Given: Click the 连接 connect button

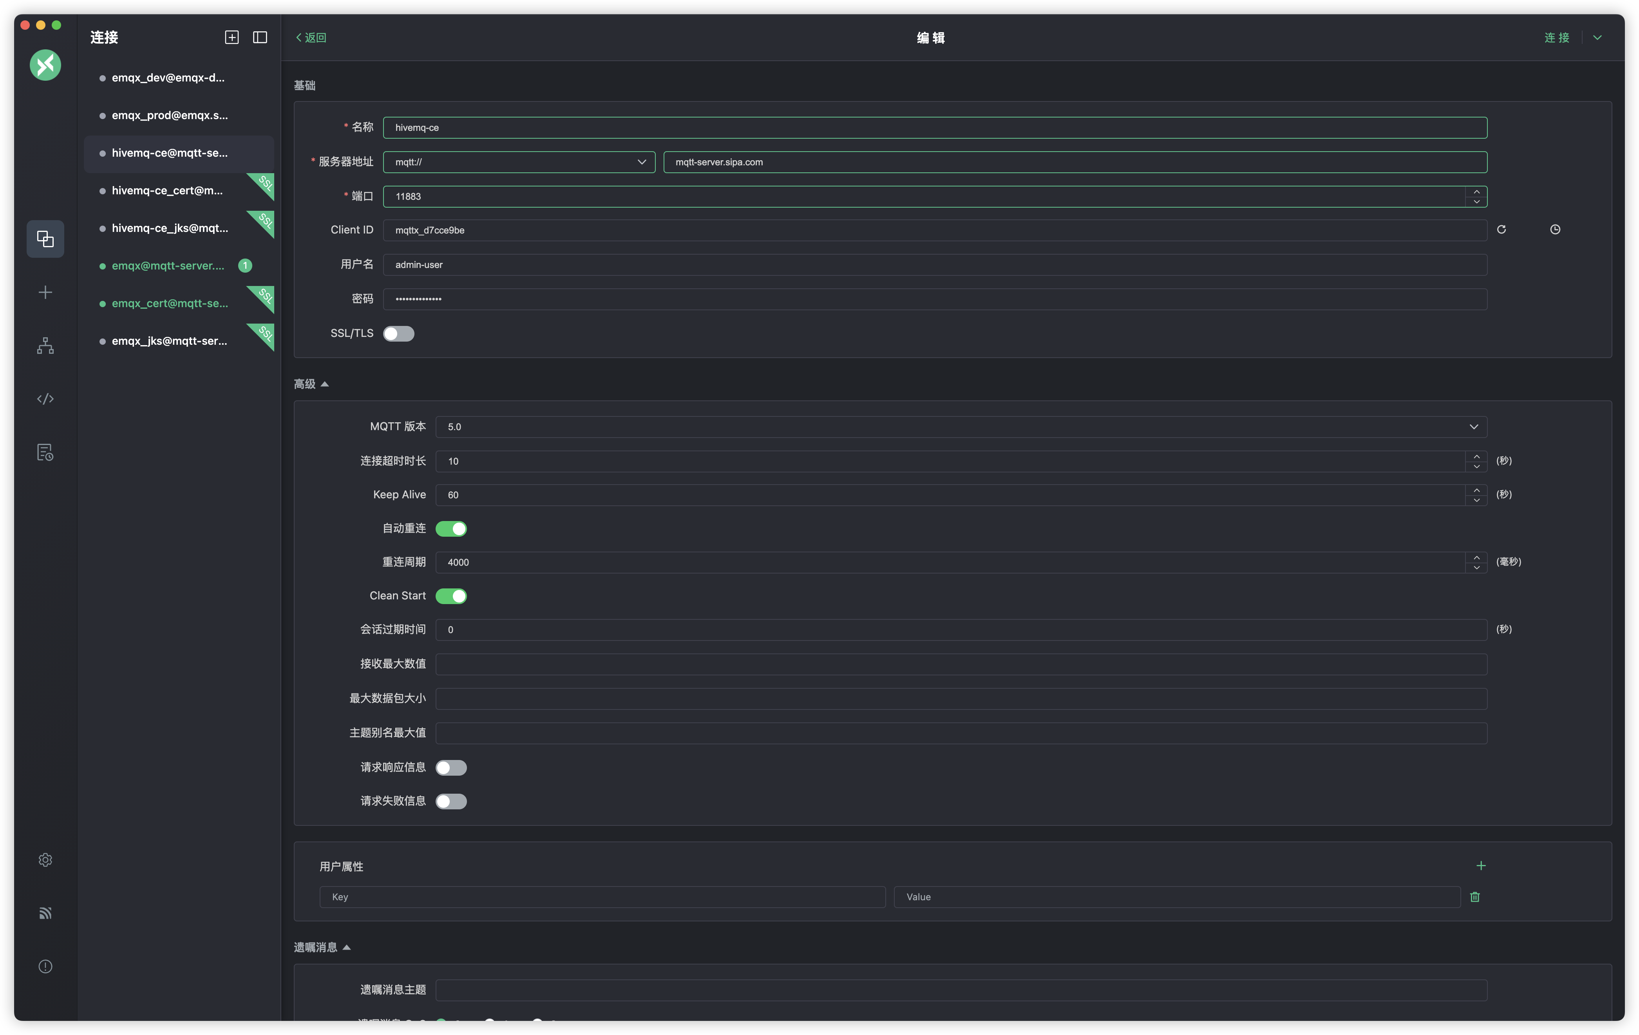Looking at the screenshot, I should [x=1557, y=38].
